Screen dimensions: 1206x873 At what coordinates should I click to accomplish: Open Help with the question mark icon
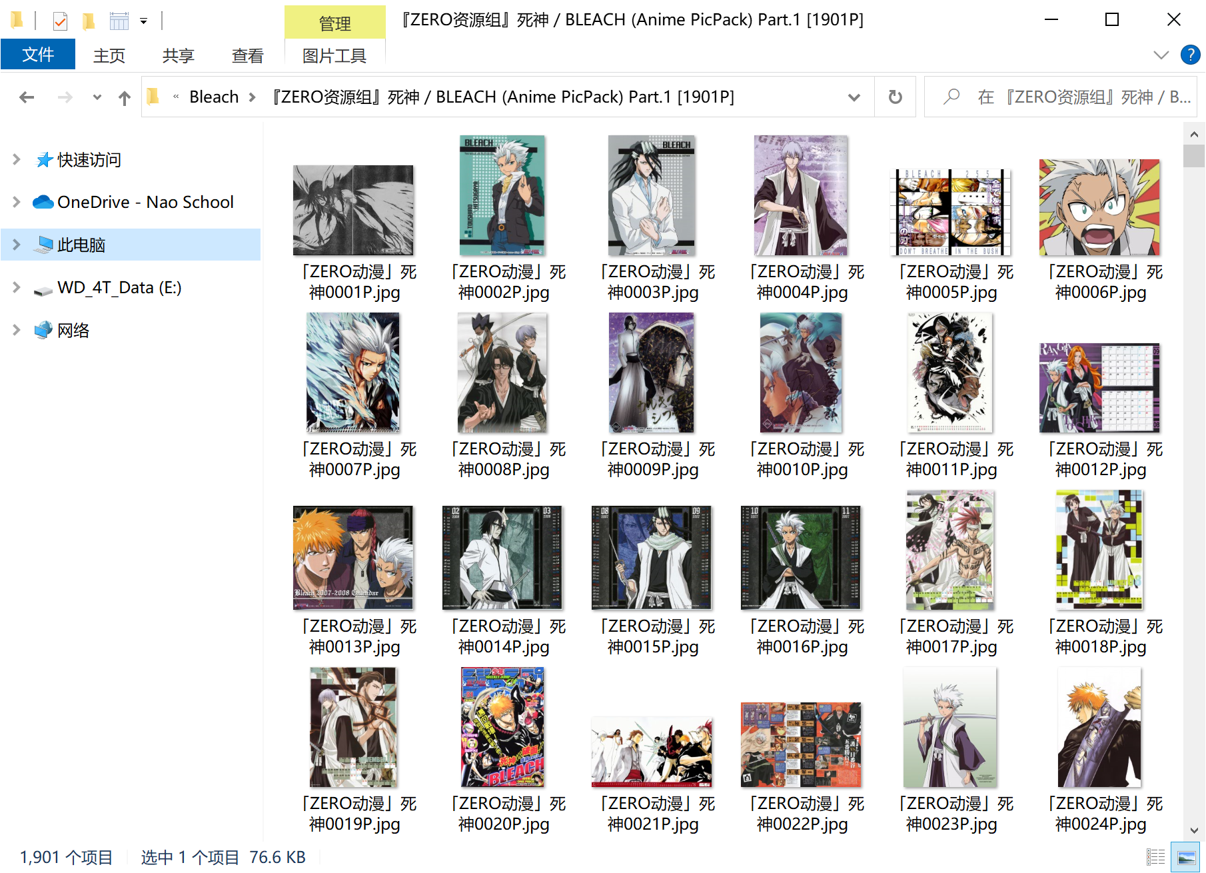tap(1190, 55)
